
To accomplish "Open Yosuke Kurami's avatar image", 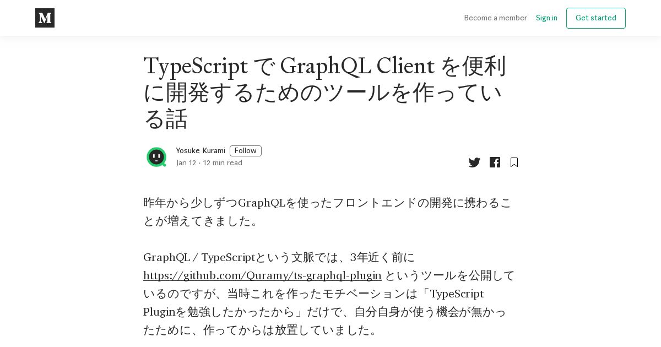I will (x=156, y=157).
